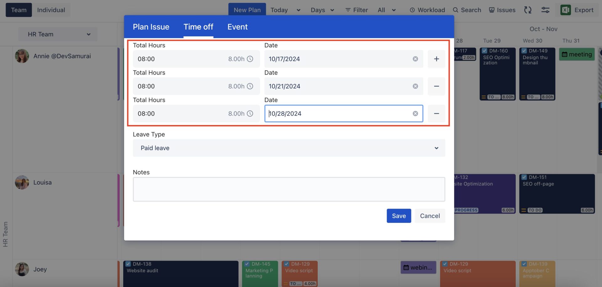Click Annie @DevSamurai avatar

point(22,56)
